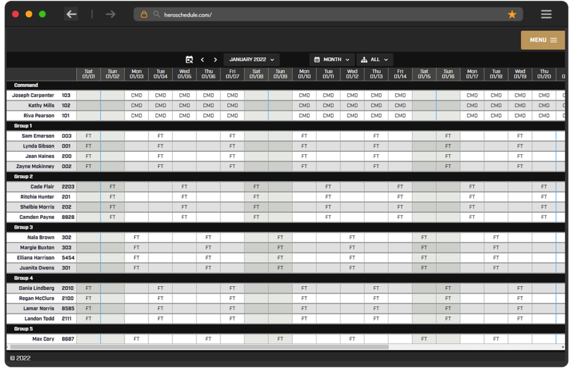Open the browser hamburger menu
This screenshot has height=368, width=573.
(x=546, y=13)
